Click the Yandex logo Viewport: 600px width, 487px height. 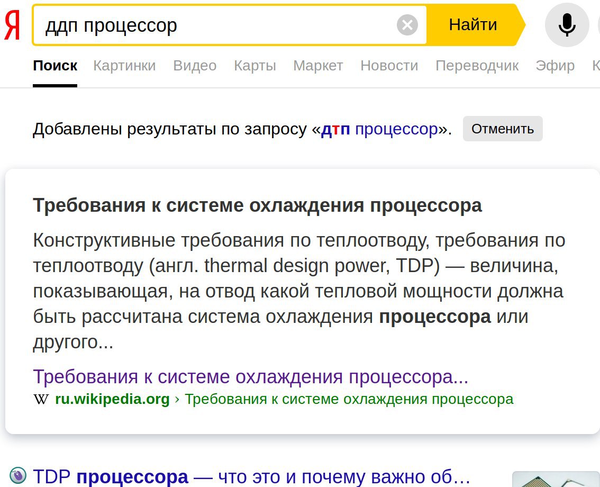pos(12,25)
